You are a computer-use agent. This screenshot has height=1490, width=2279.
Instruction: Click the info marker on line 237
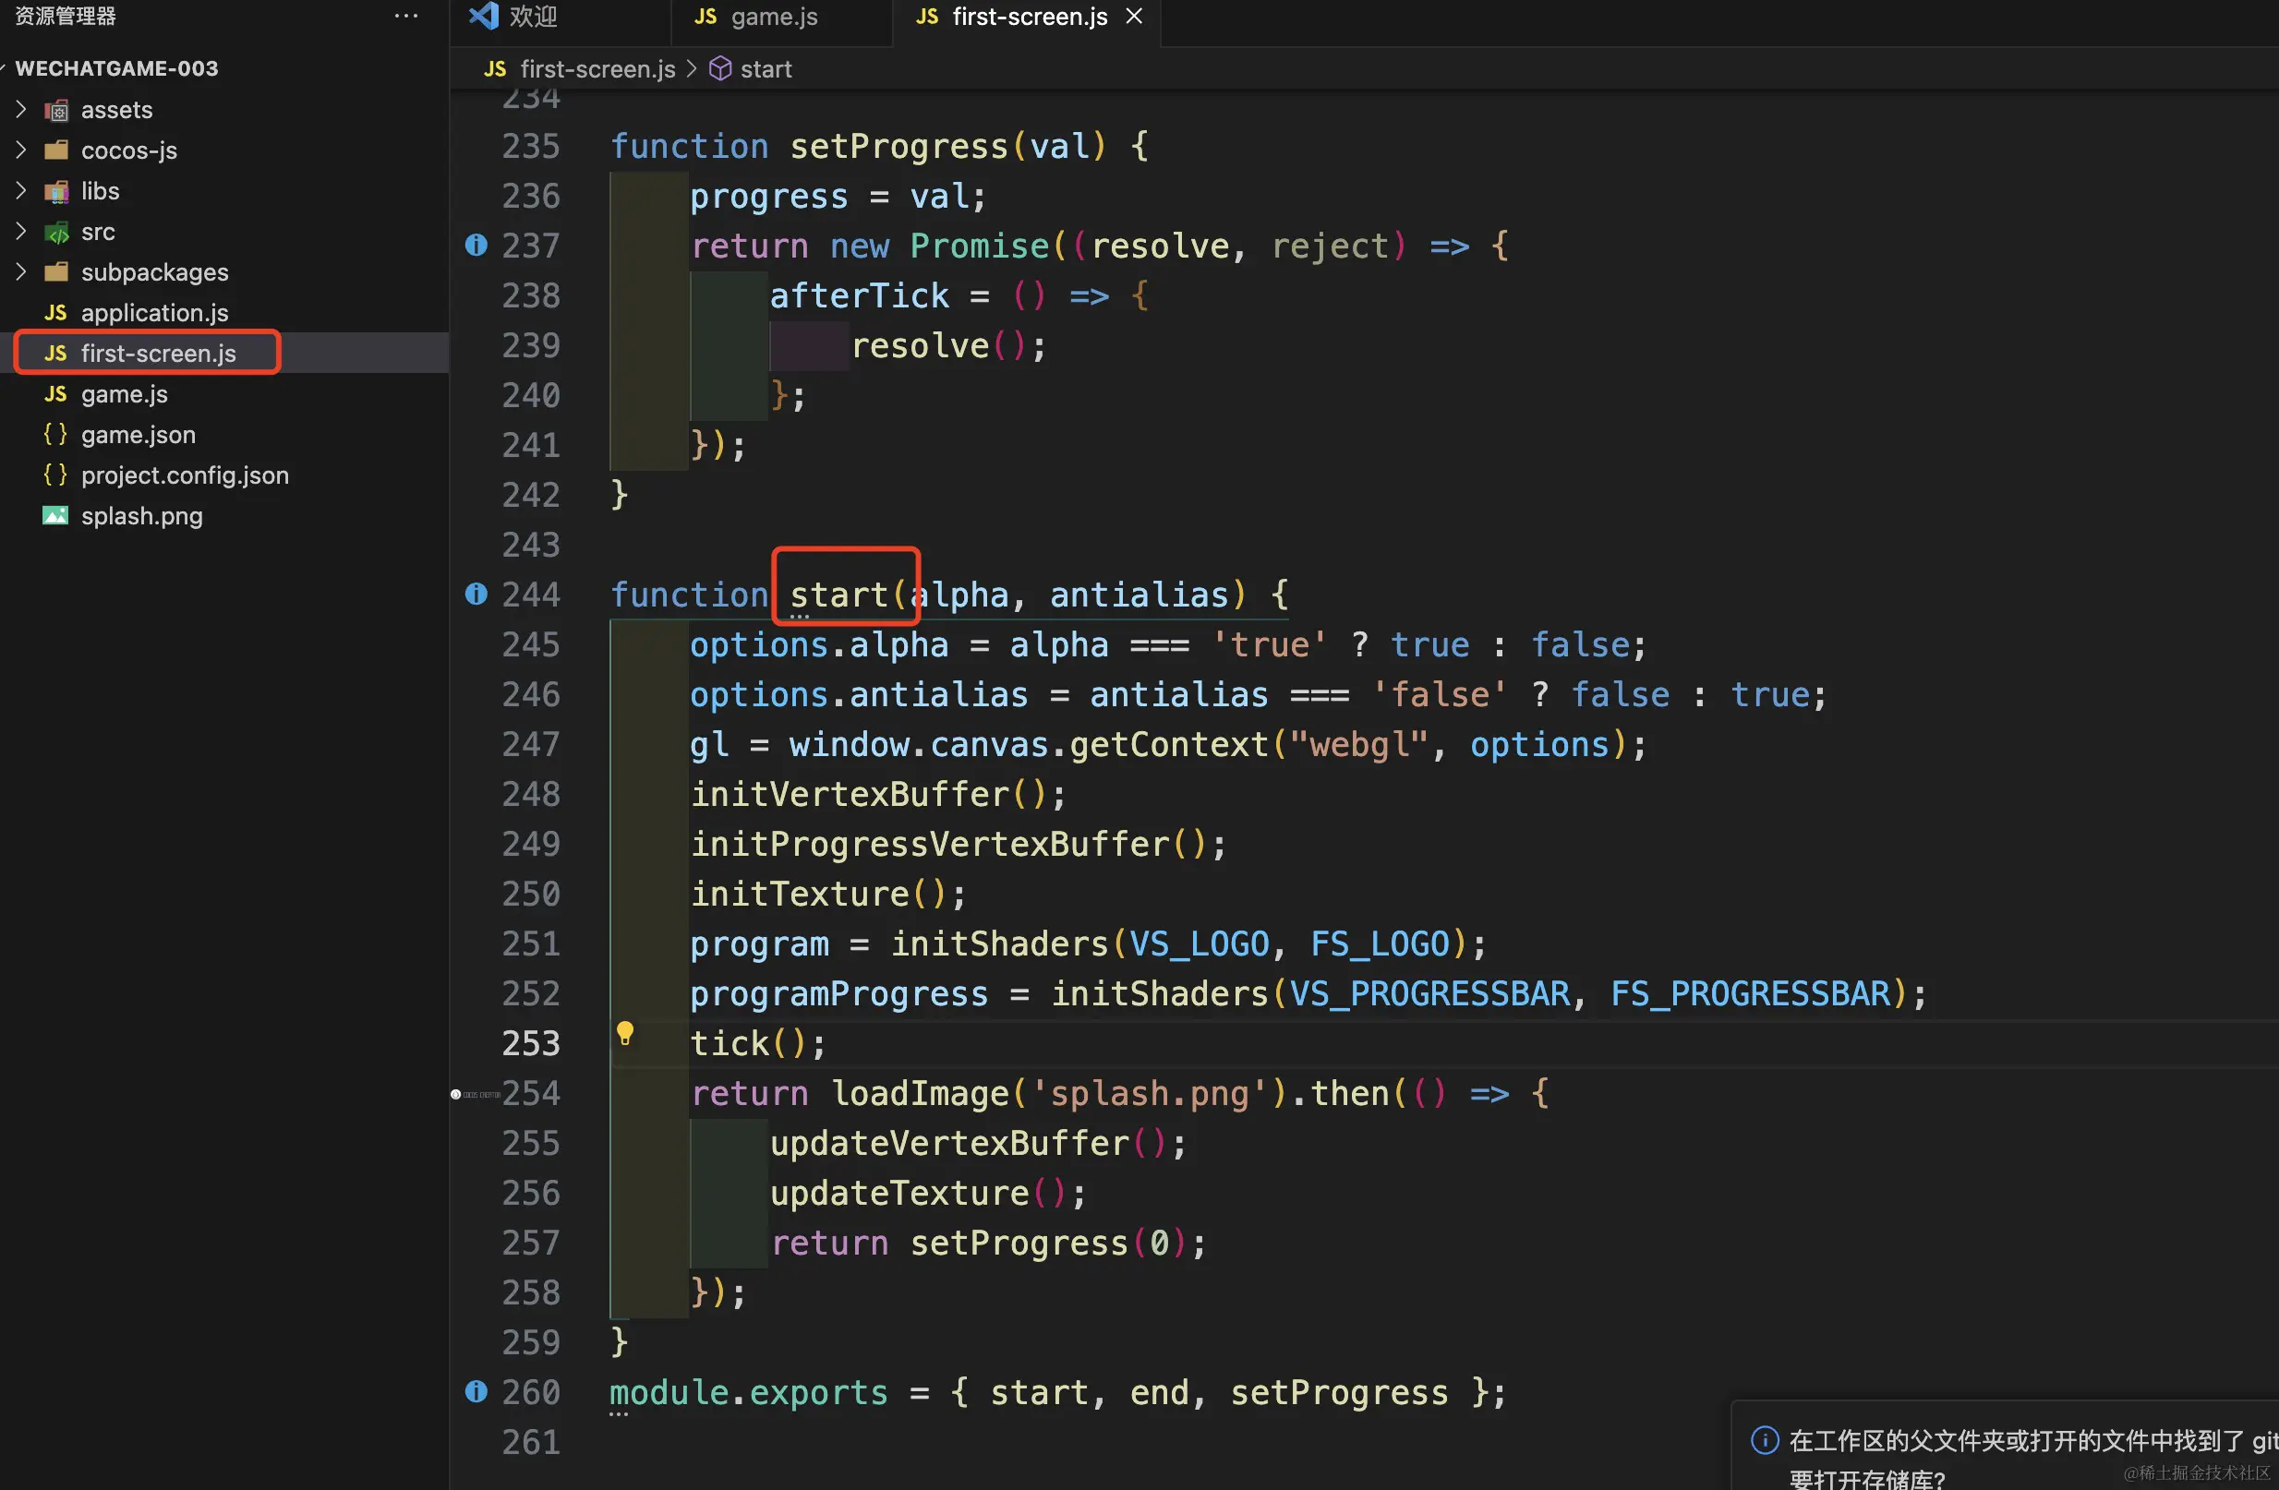[476, 246]
